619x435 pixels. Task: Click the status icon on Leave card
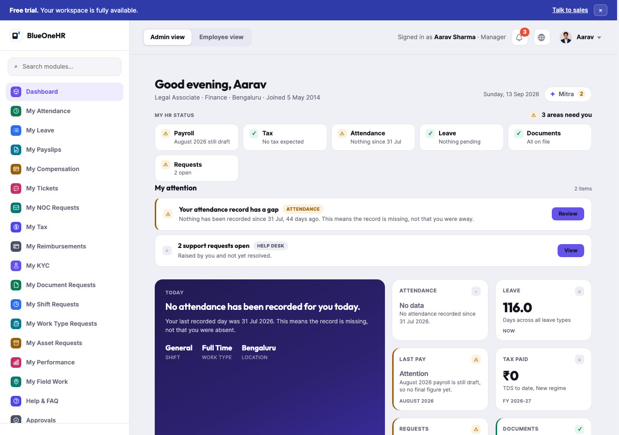pyautogui.click(x=579, y=291)
